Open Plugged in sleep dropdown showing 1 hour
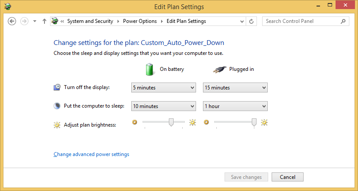This screenshot has width=358, height=191. point(235,106)
